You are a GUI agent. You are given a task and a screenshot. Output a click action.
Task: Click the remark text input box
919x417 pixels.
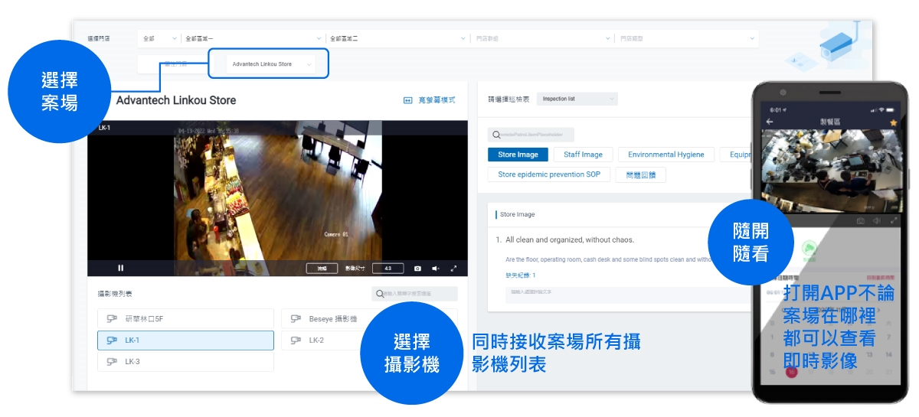tap(628, 294)
